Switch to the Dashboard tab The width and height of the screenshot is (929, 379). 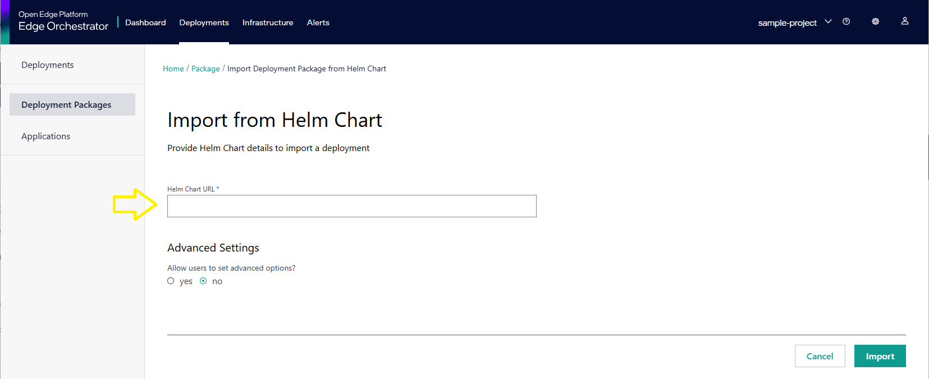coord(145,23)
